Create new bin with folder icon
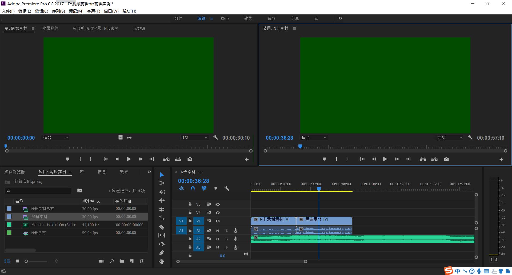Image resolution: width=512 pixels, height=275 pixels. tap(122, 261)
